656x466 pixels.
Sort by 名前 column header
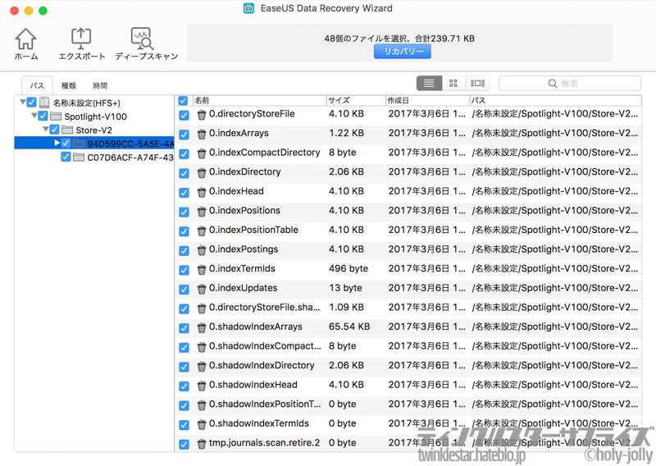259,100
